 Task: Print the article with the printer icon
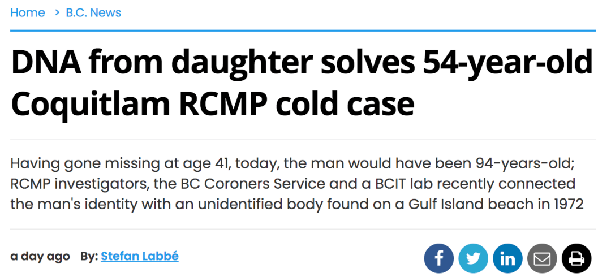(576, 259)
